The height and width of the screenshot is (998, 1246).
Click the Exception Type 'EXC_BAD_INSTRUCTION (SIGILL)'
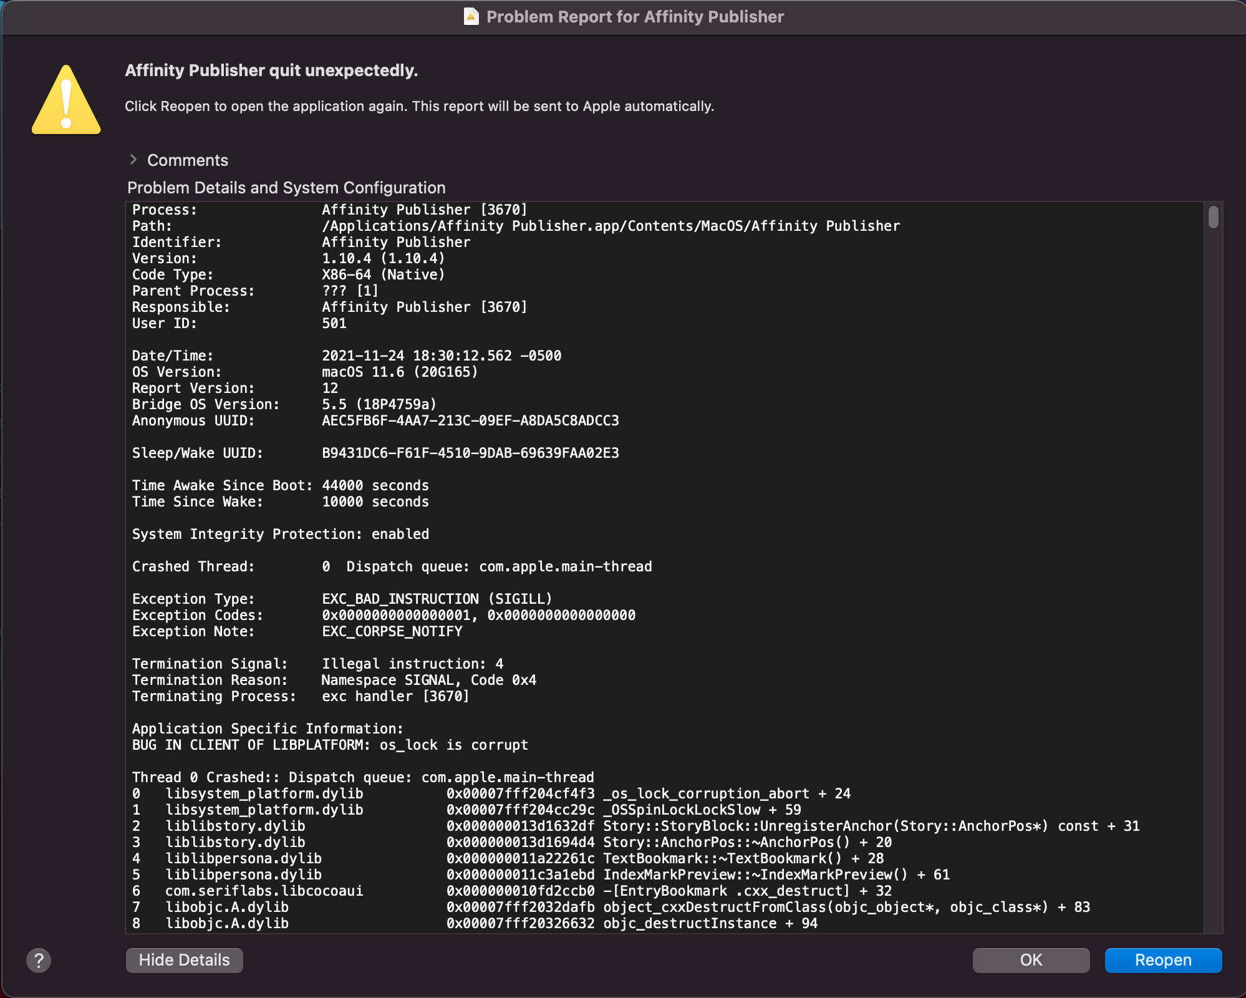tap(437, 599)
